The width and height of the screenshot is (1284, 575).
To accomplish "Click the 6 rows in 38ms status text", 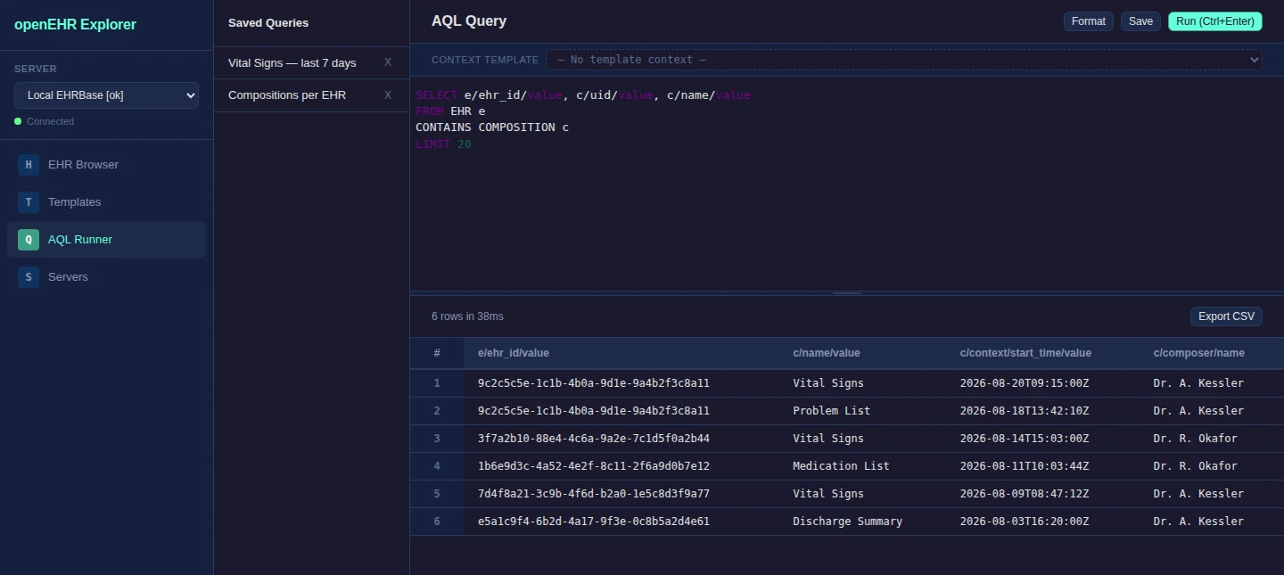I will pos(467,316).
